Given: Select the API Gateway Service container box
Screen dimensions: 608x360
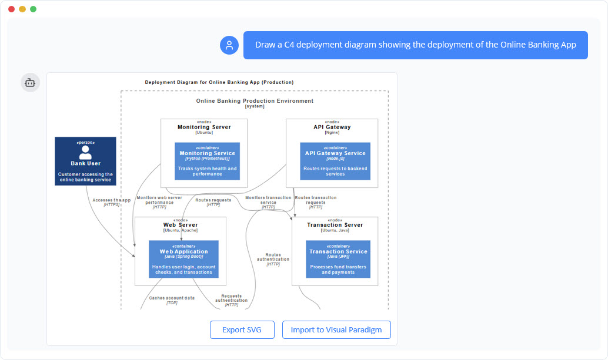Looking at the screenshot, I should [x=335, y=160].
